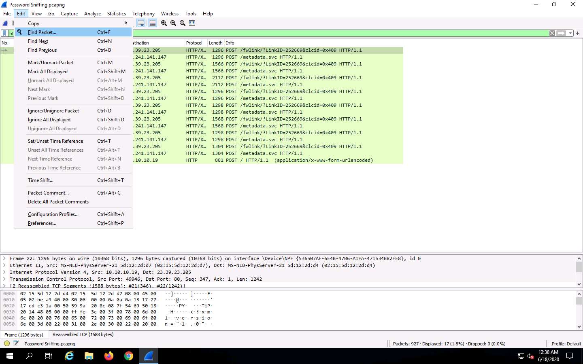Viewport: 583px width, 364px height.
Task: Choose Find Next from the Edit menu
Action: 73,41
